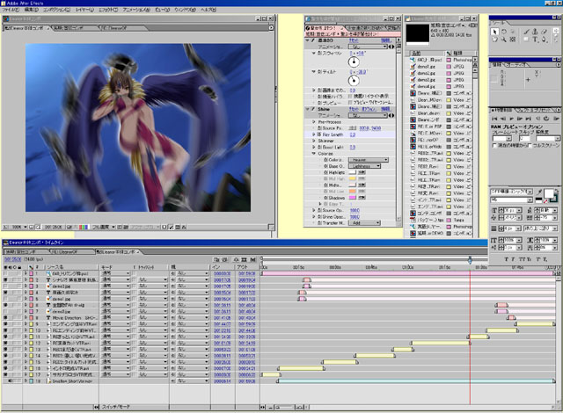Toggle audio of layer 18 Smallen Short Version

(x=10, y=381)
